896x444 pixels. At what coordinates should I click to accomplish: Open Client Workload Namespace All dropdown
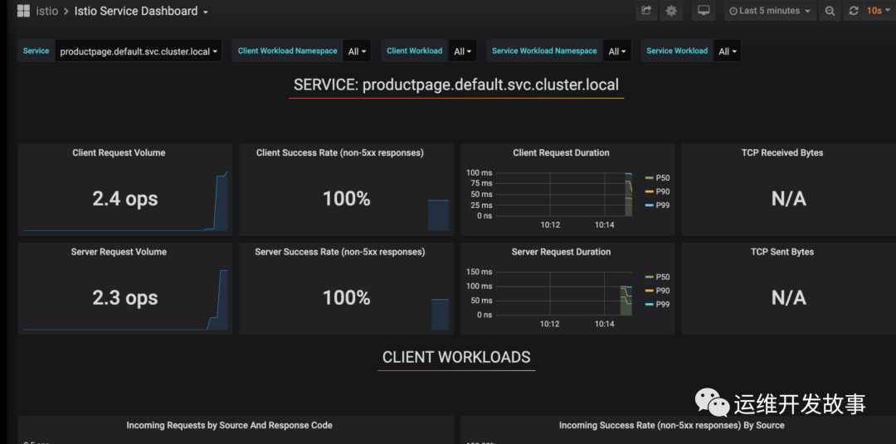pyautogui.click(x=357, y=51)
